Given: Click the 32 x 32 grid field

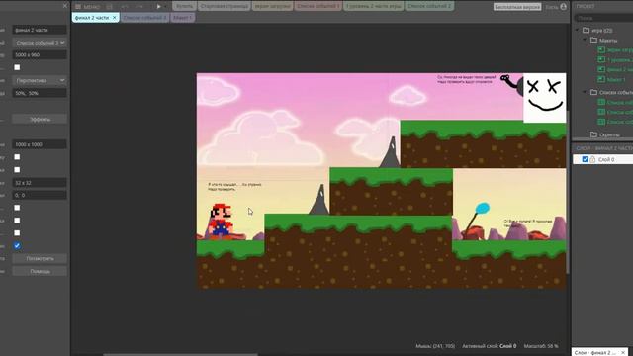Looking at the screenshot, I should coord(40,182).
